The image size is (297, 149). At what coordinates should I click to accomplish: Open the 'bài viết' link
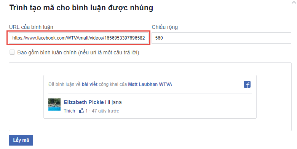tap(89, 84)
